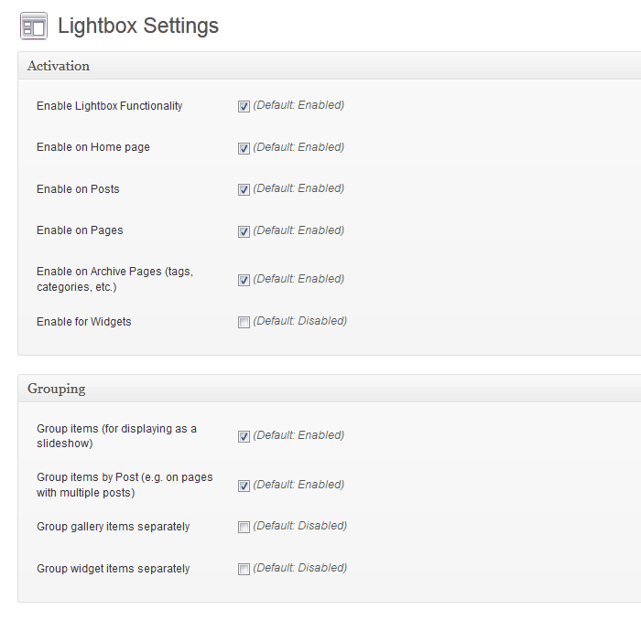Toggle the Enable on Posts checkbox
The width and height of the screenshot is (641, 620).
click(244, 189)
